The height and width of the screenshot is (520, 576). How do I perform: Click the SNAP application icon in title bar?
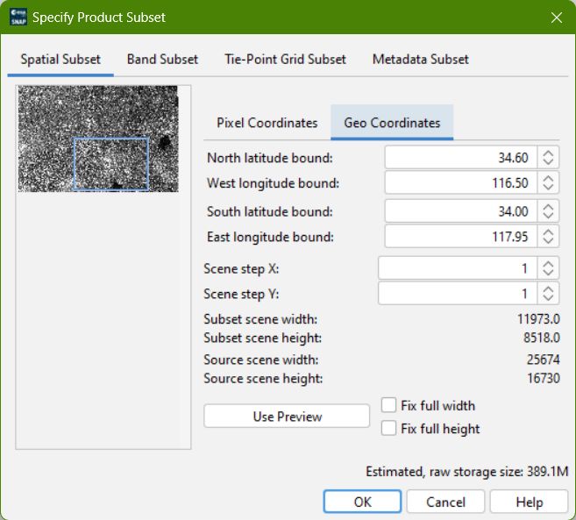[x=18, y=17]
